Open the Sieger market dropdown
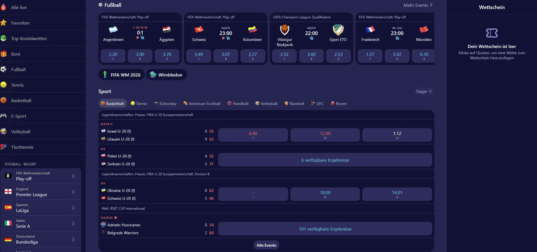This screenshot has height=252, width=537. click(x=424, y=91)
